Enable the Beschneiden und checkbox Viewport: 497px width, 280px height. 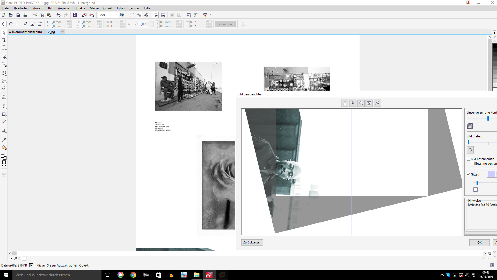coord(473,164)
